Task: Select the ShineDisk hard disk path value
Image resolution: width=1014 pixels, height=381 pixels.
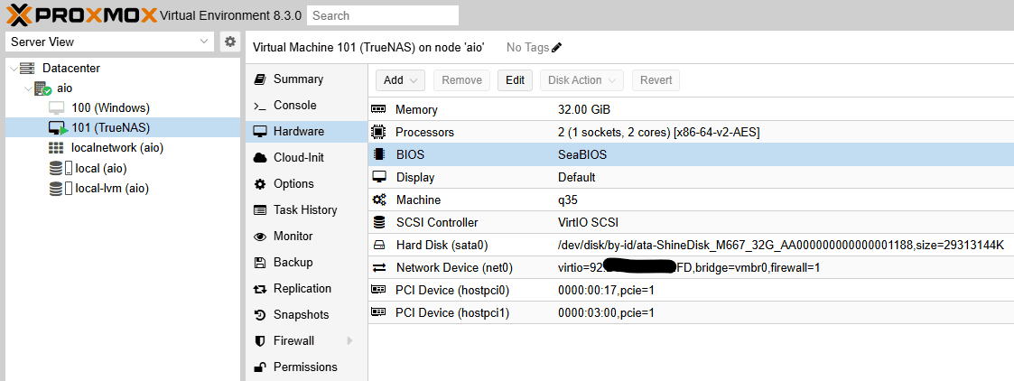Action: pyautogui.click(x=780, y=246)
